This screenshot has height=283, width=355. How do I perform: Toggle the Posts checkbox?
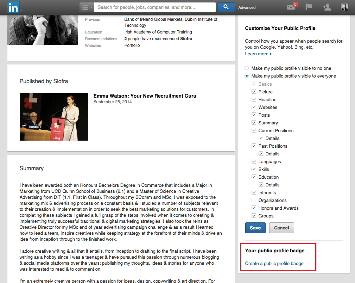[254, 115]
